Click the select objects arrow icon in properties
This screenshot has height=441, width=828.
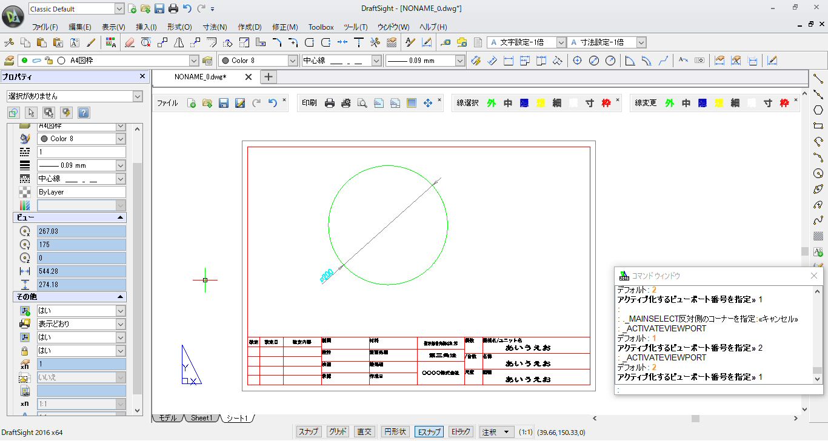[x=31, y=113]
